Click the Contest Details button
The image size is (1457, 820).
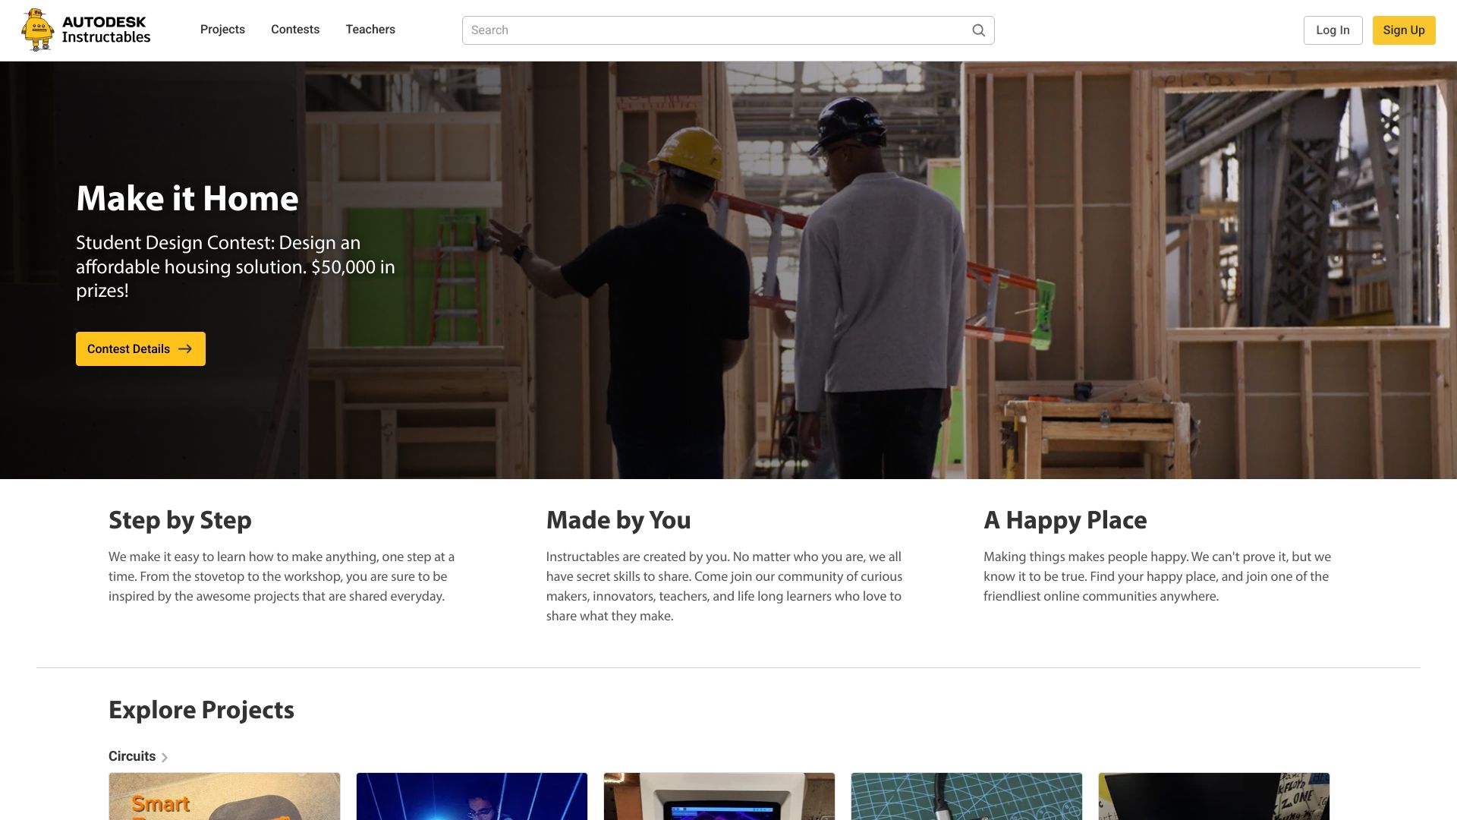click(x=129, y=349)
